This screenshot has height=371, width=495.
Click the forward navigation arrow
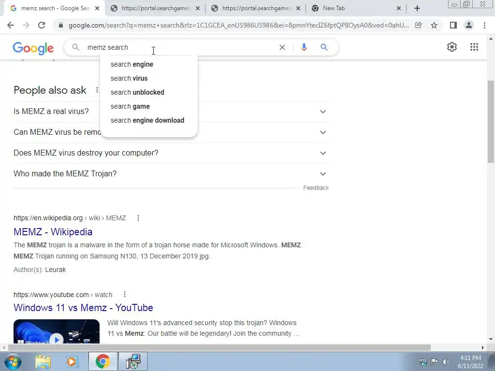click(26, 25)
